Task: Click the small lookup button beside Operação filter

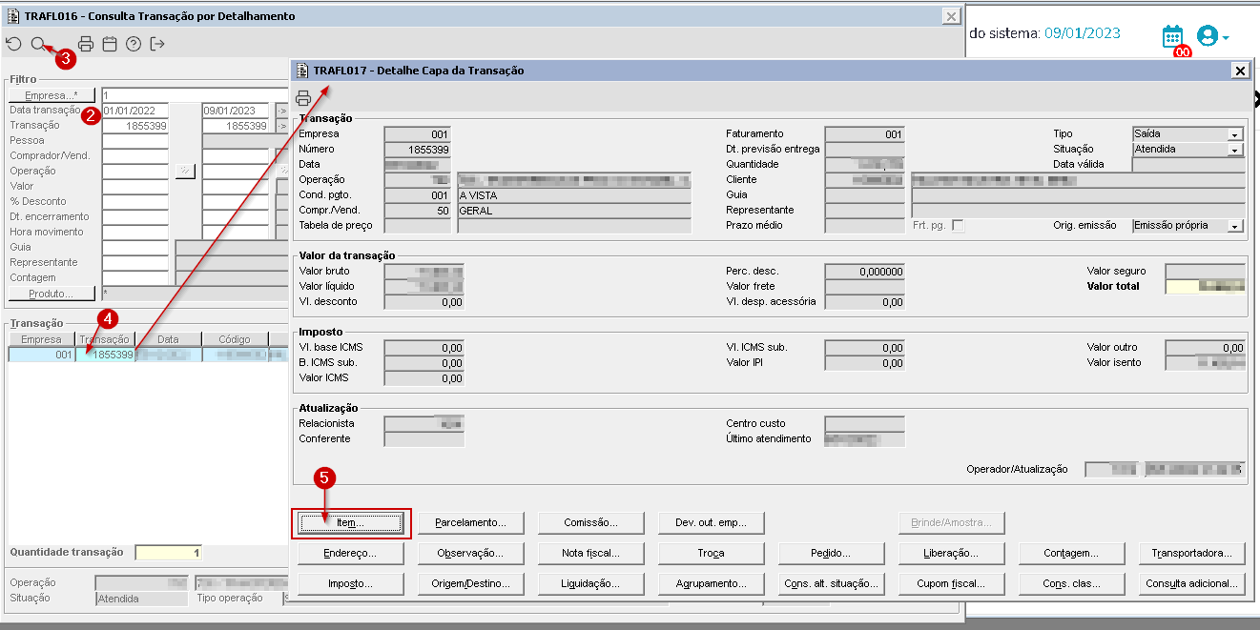Action: tap(185, 171)
